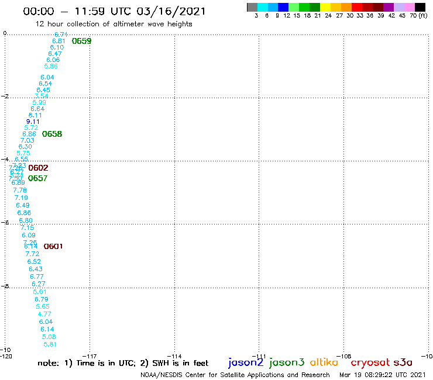Select the 7.78 wave height reading
The height and width of the screenshot is (380, 433).
pos(20,190)
